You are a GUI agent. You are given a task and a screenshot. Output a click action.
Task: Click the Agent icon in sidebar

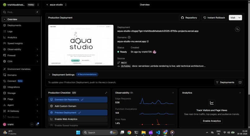(4, 105)
